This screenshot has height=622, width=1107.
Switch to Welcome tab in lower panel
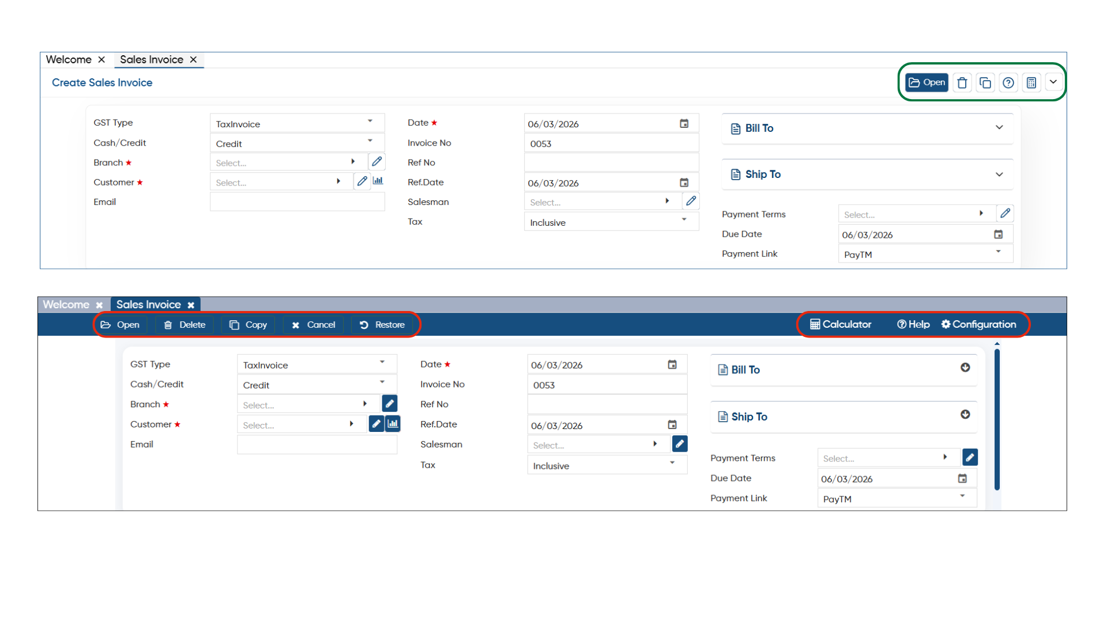66,305
